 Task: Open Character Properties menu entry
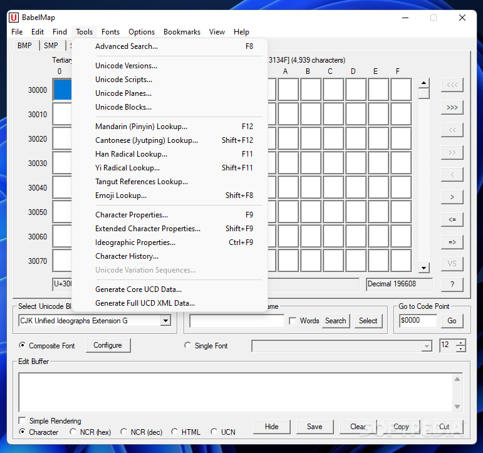tap(169, 215)
